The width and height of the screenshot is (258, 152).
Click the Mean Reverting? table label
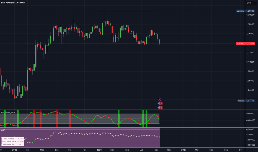click(9, 144)
